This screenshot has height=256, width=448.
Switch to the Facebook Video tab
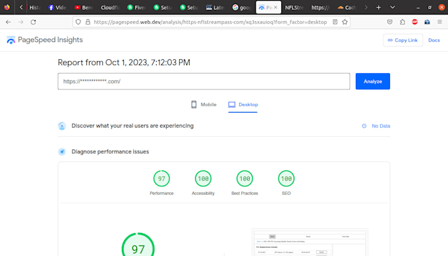57,7
